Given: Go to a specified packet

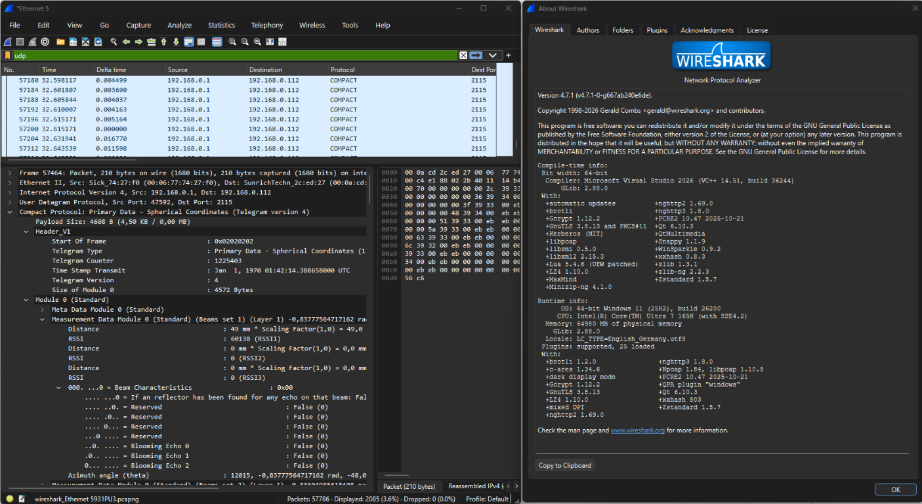Looking at the screenshot, I should tap(152, 42).
